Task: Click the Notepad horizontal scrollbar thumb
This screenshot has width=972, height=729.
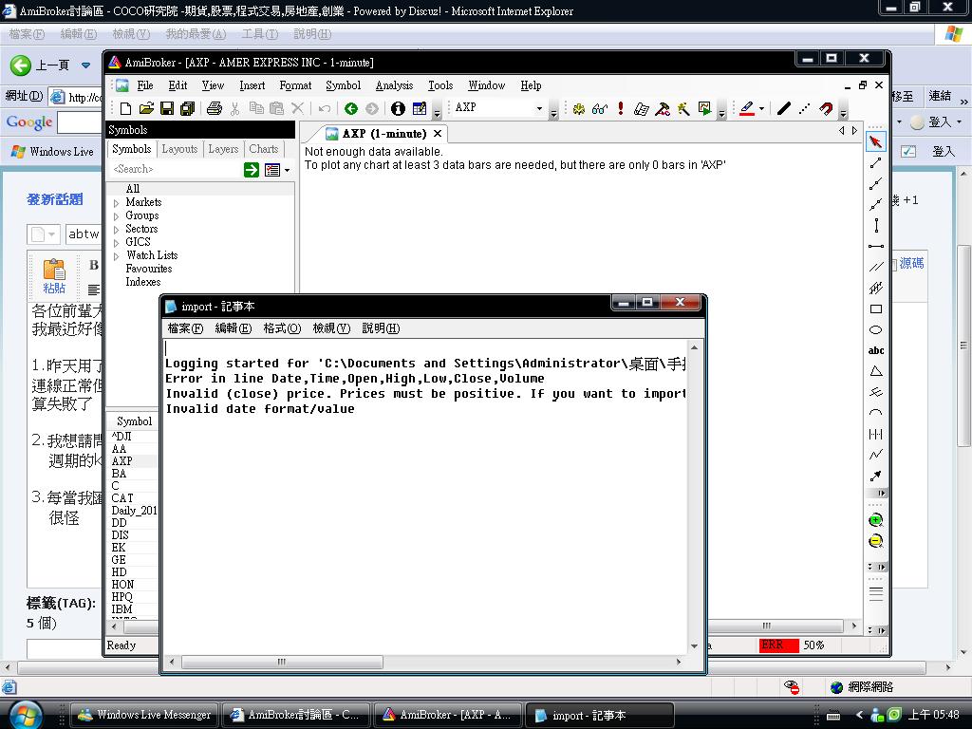Action: point(282,662)
